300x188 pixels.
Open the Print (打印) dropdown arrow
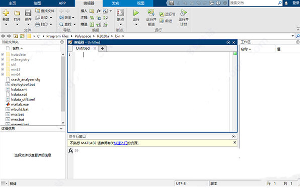(51, 24)
